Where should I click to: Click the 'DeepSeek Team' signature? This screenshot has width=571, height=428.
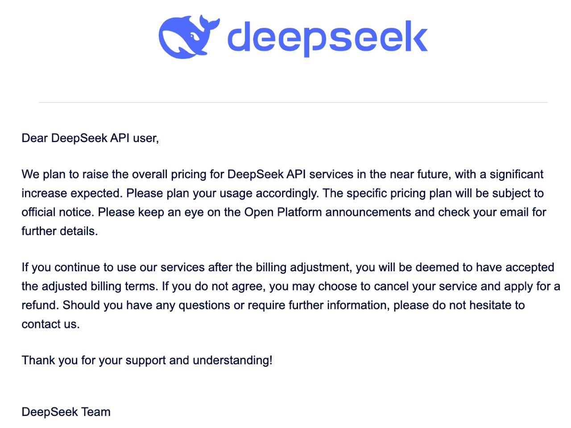pyautogui.click(x=66, y=412)
